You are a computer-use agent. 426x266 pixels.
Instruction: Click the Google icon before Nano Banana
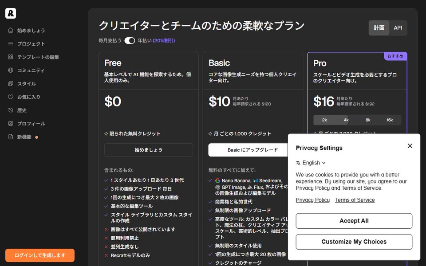click(x=217, y=180)
